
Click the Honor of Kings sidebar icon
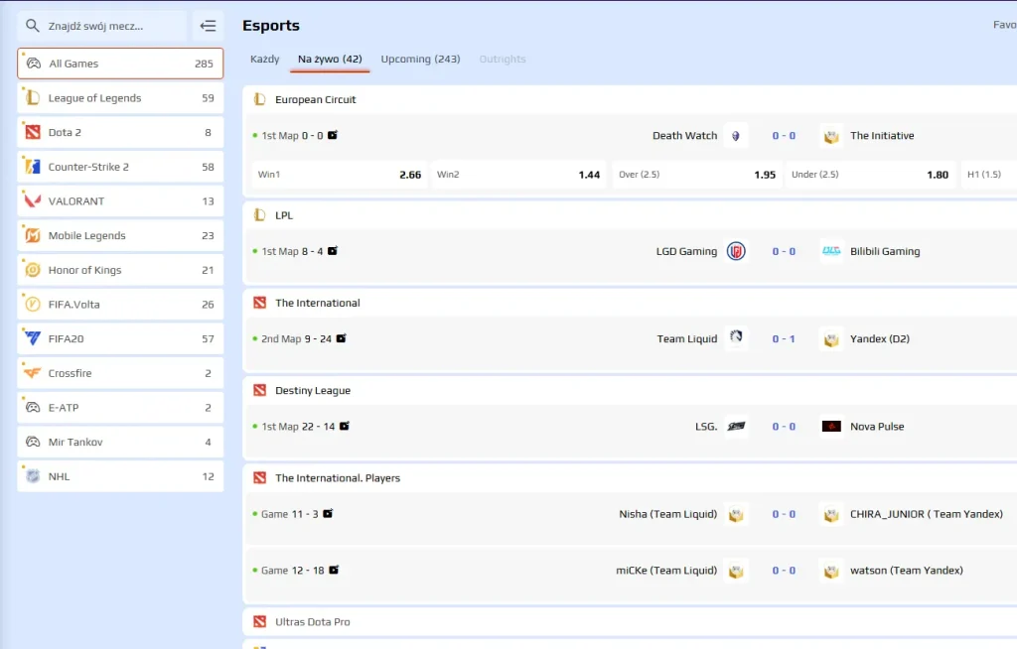coord(33,270)
